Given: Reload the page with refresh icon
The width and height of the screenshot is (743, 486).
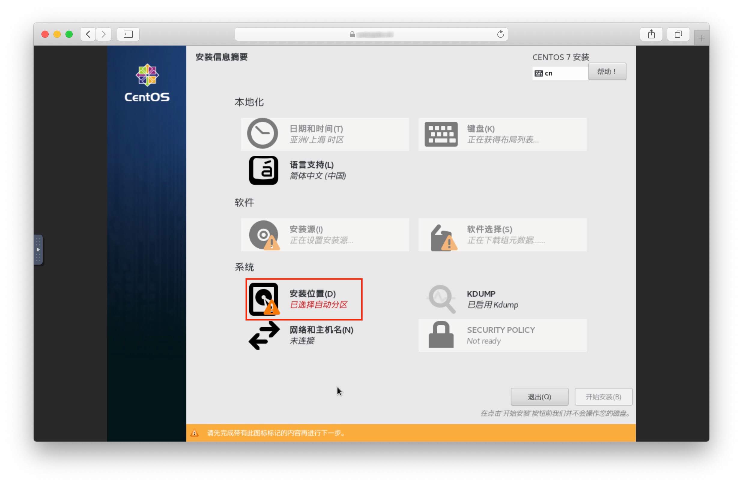Looking at the screenshot, I should click(x=500, y=34).
